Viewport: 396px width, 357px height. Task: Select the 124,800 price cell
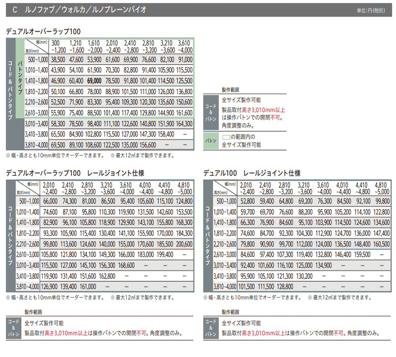pyautogui.click(x=184, y=201)
